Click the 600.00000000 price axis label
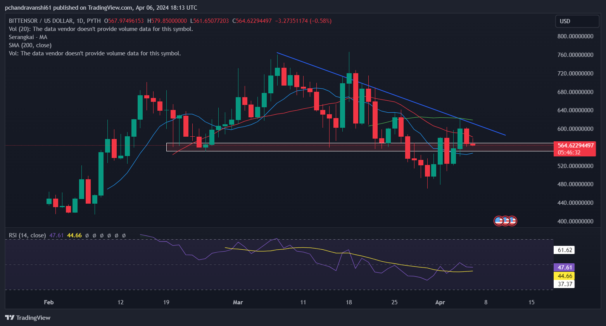Image resolution: width=606 pixels, height=326 pixels. pyautogui.click(x=575, y=129)
